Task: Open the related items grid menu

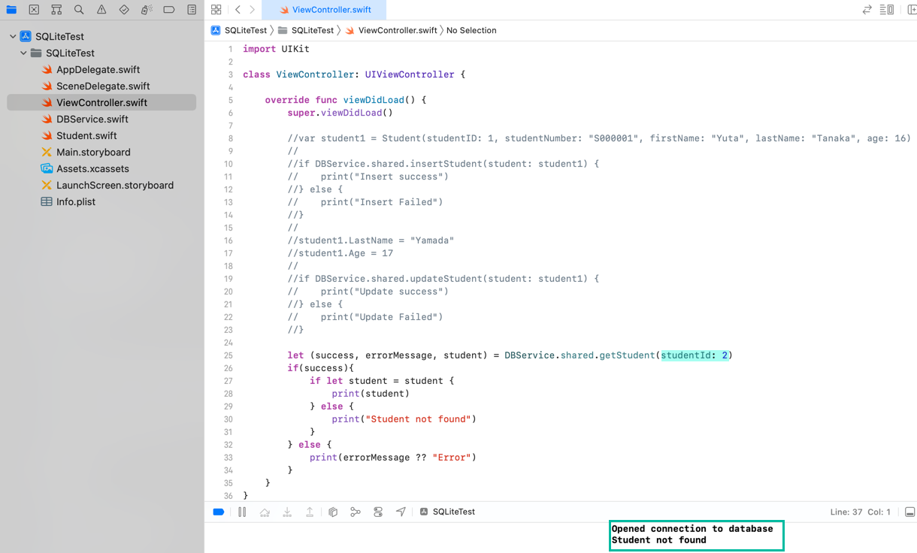Action: [x=216, y=10]
